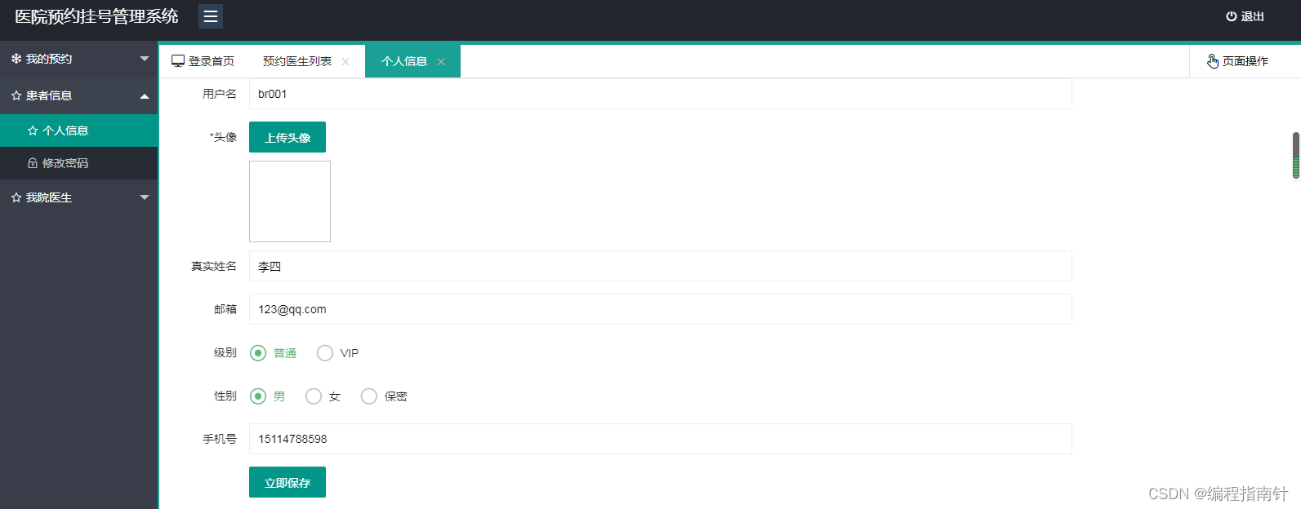
Task: Click the power icon beside 退出
Action: point(1232,16)
